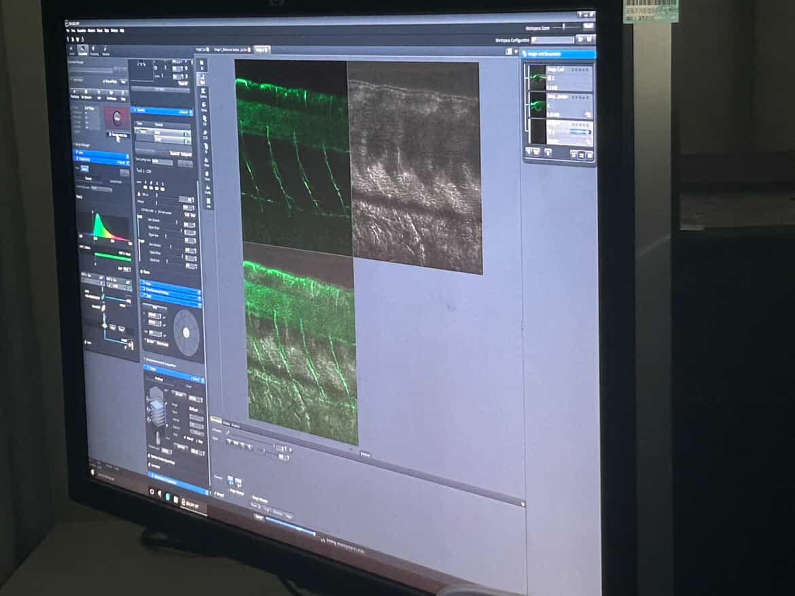Collapse the Images and Documents panel header
Viewport: 795px width, 596px height.
click(x=559, y=54)
